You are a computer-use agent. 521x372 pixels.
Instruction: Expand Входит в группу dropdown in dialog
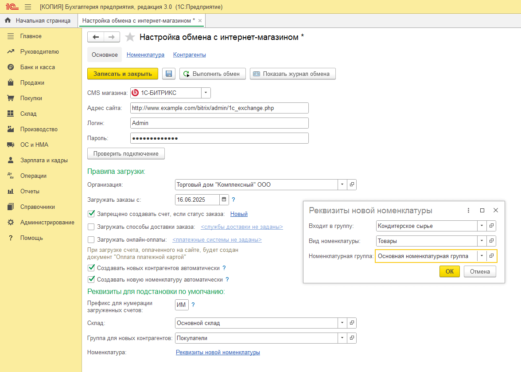[482, 226]
